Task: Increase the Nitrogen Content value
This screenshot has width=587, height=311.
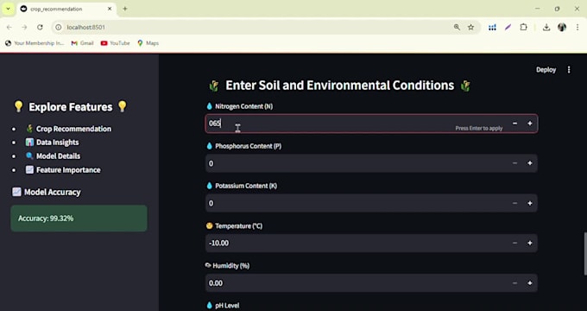Action: click(530, 124)
